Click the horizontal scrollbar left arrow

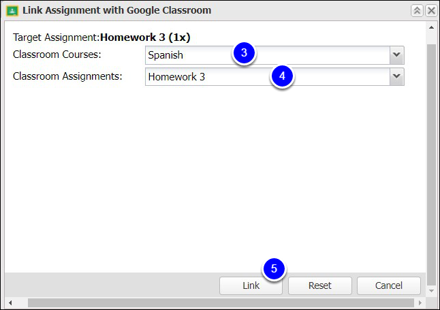[x=10, y=303]
